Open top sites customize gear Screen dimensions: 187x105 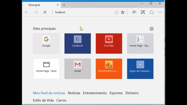pos(151,29)
